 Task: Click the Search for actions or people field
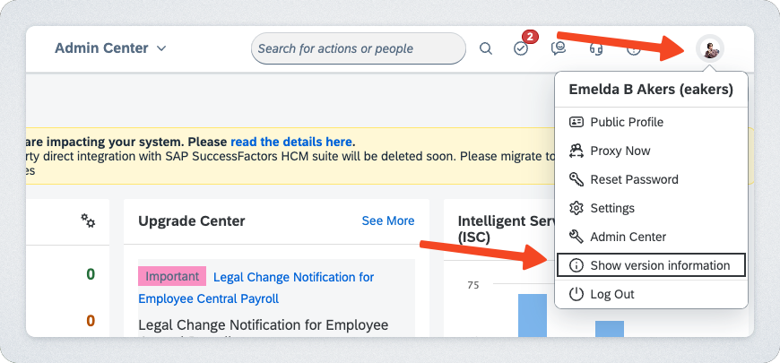click(x=358, y=48)
